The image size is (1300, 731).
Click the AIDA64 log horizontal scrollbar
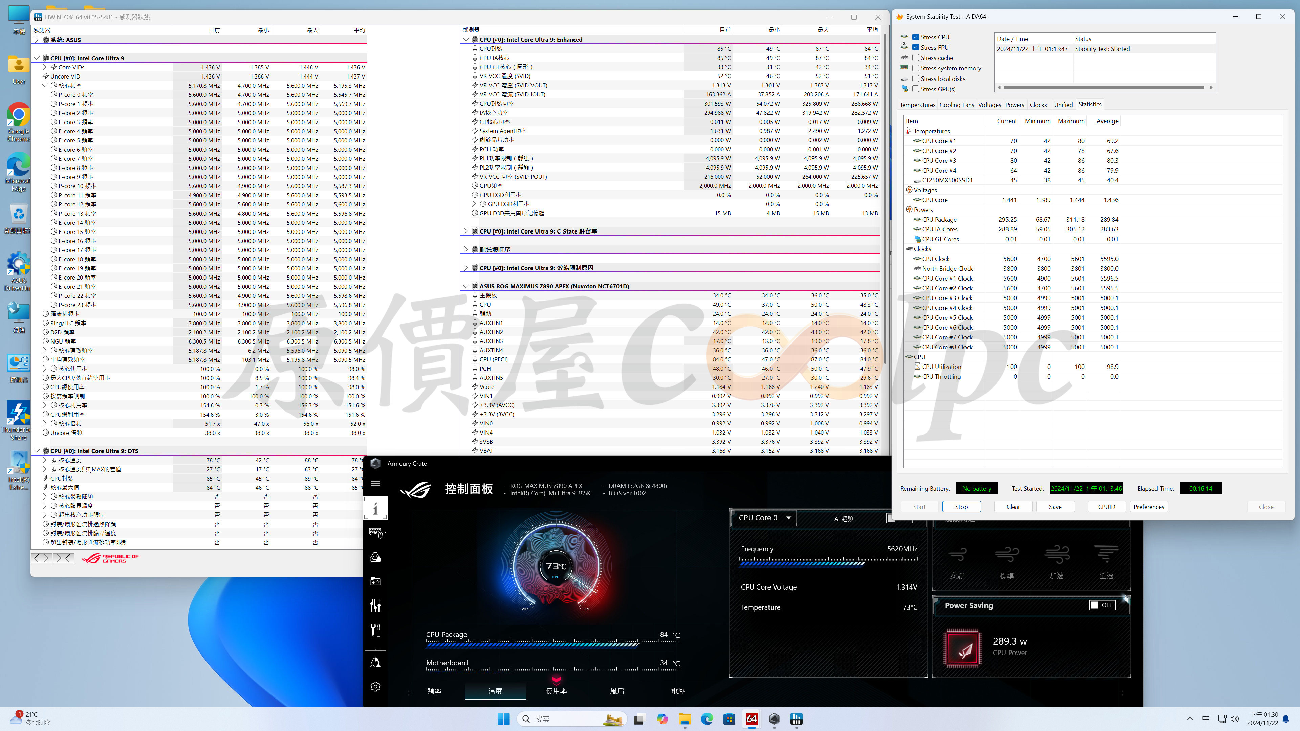tap(1104, 87)
